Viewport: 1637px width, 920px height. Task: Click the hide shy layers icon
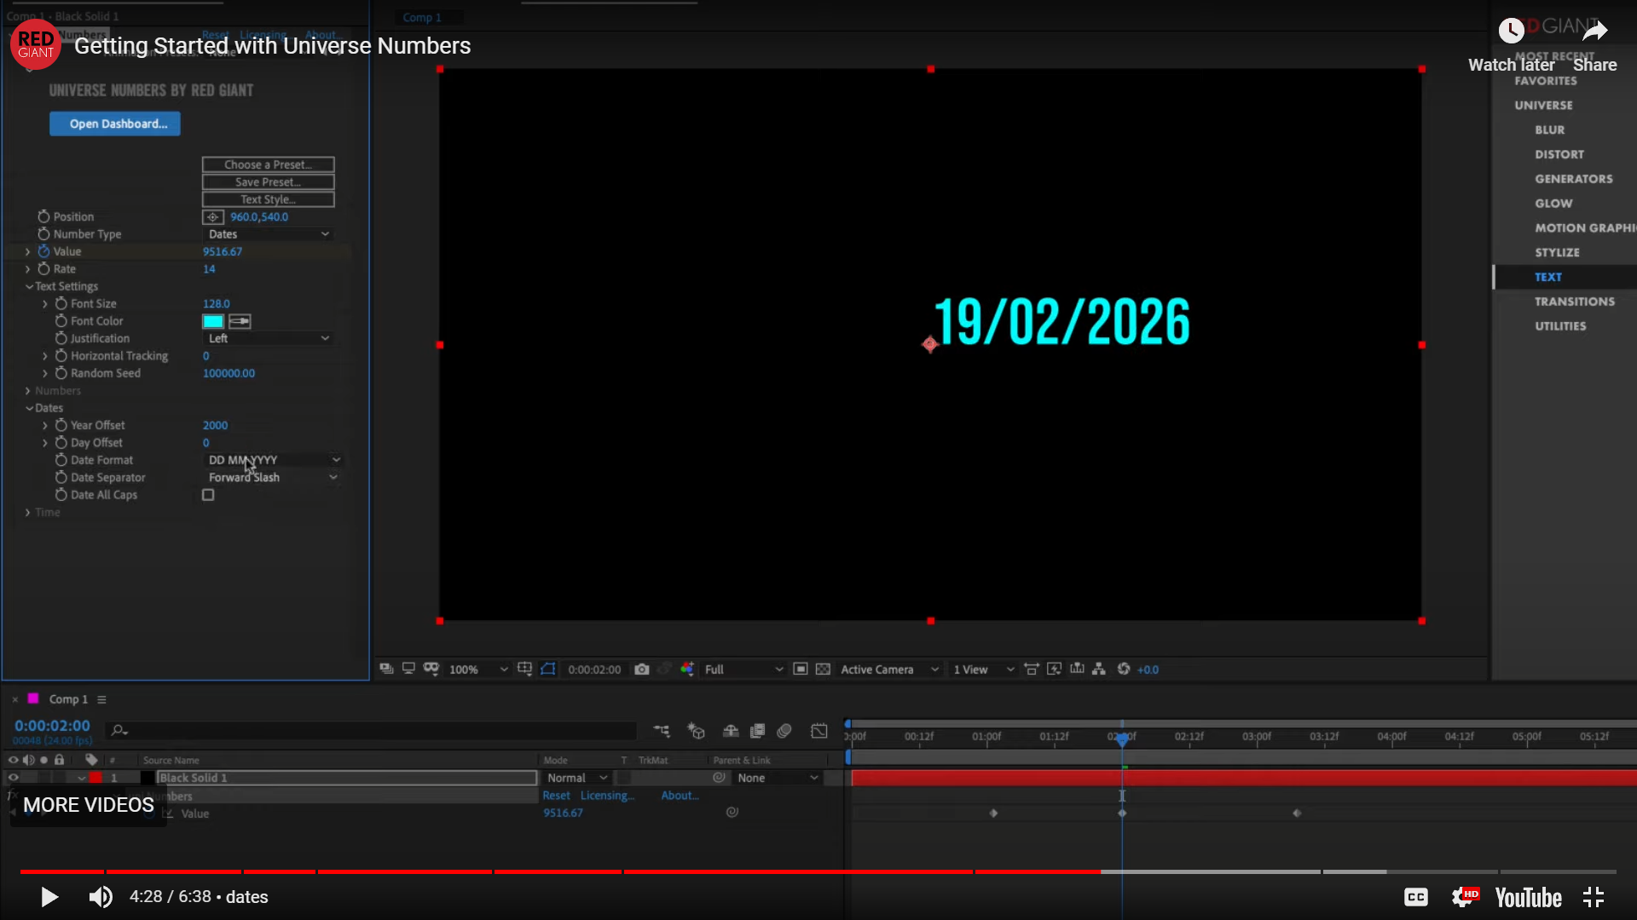[731, 731]
